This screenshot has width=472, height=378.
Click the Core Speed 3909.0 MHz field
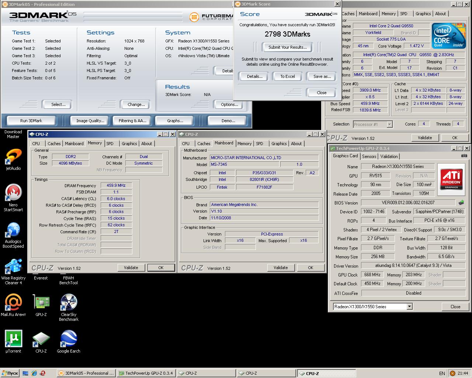[x=370, y=90]
